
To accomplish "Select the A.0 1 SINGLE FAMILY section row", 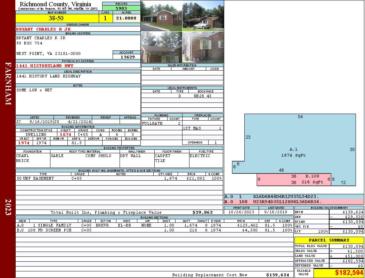I will click(x=155, y=225).
